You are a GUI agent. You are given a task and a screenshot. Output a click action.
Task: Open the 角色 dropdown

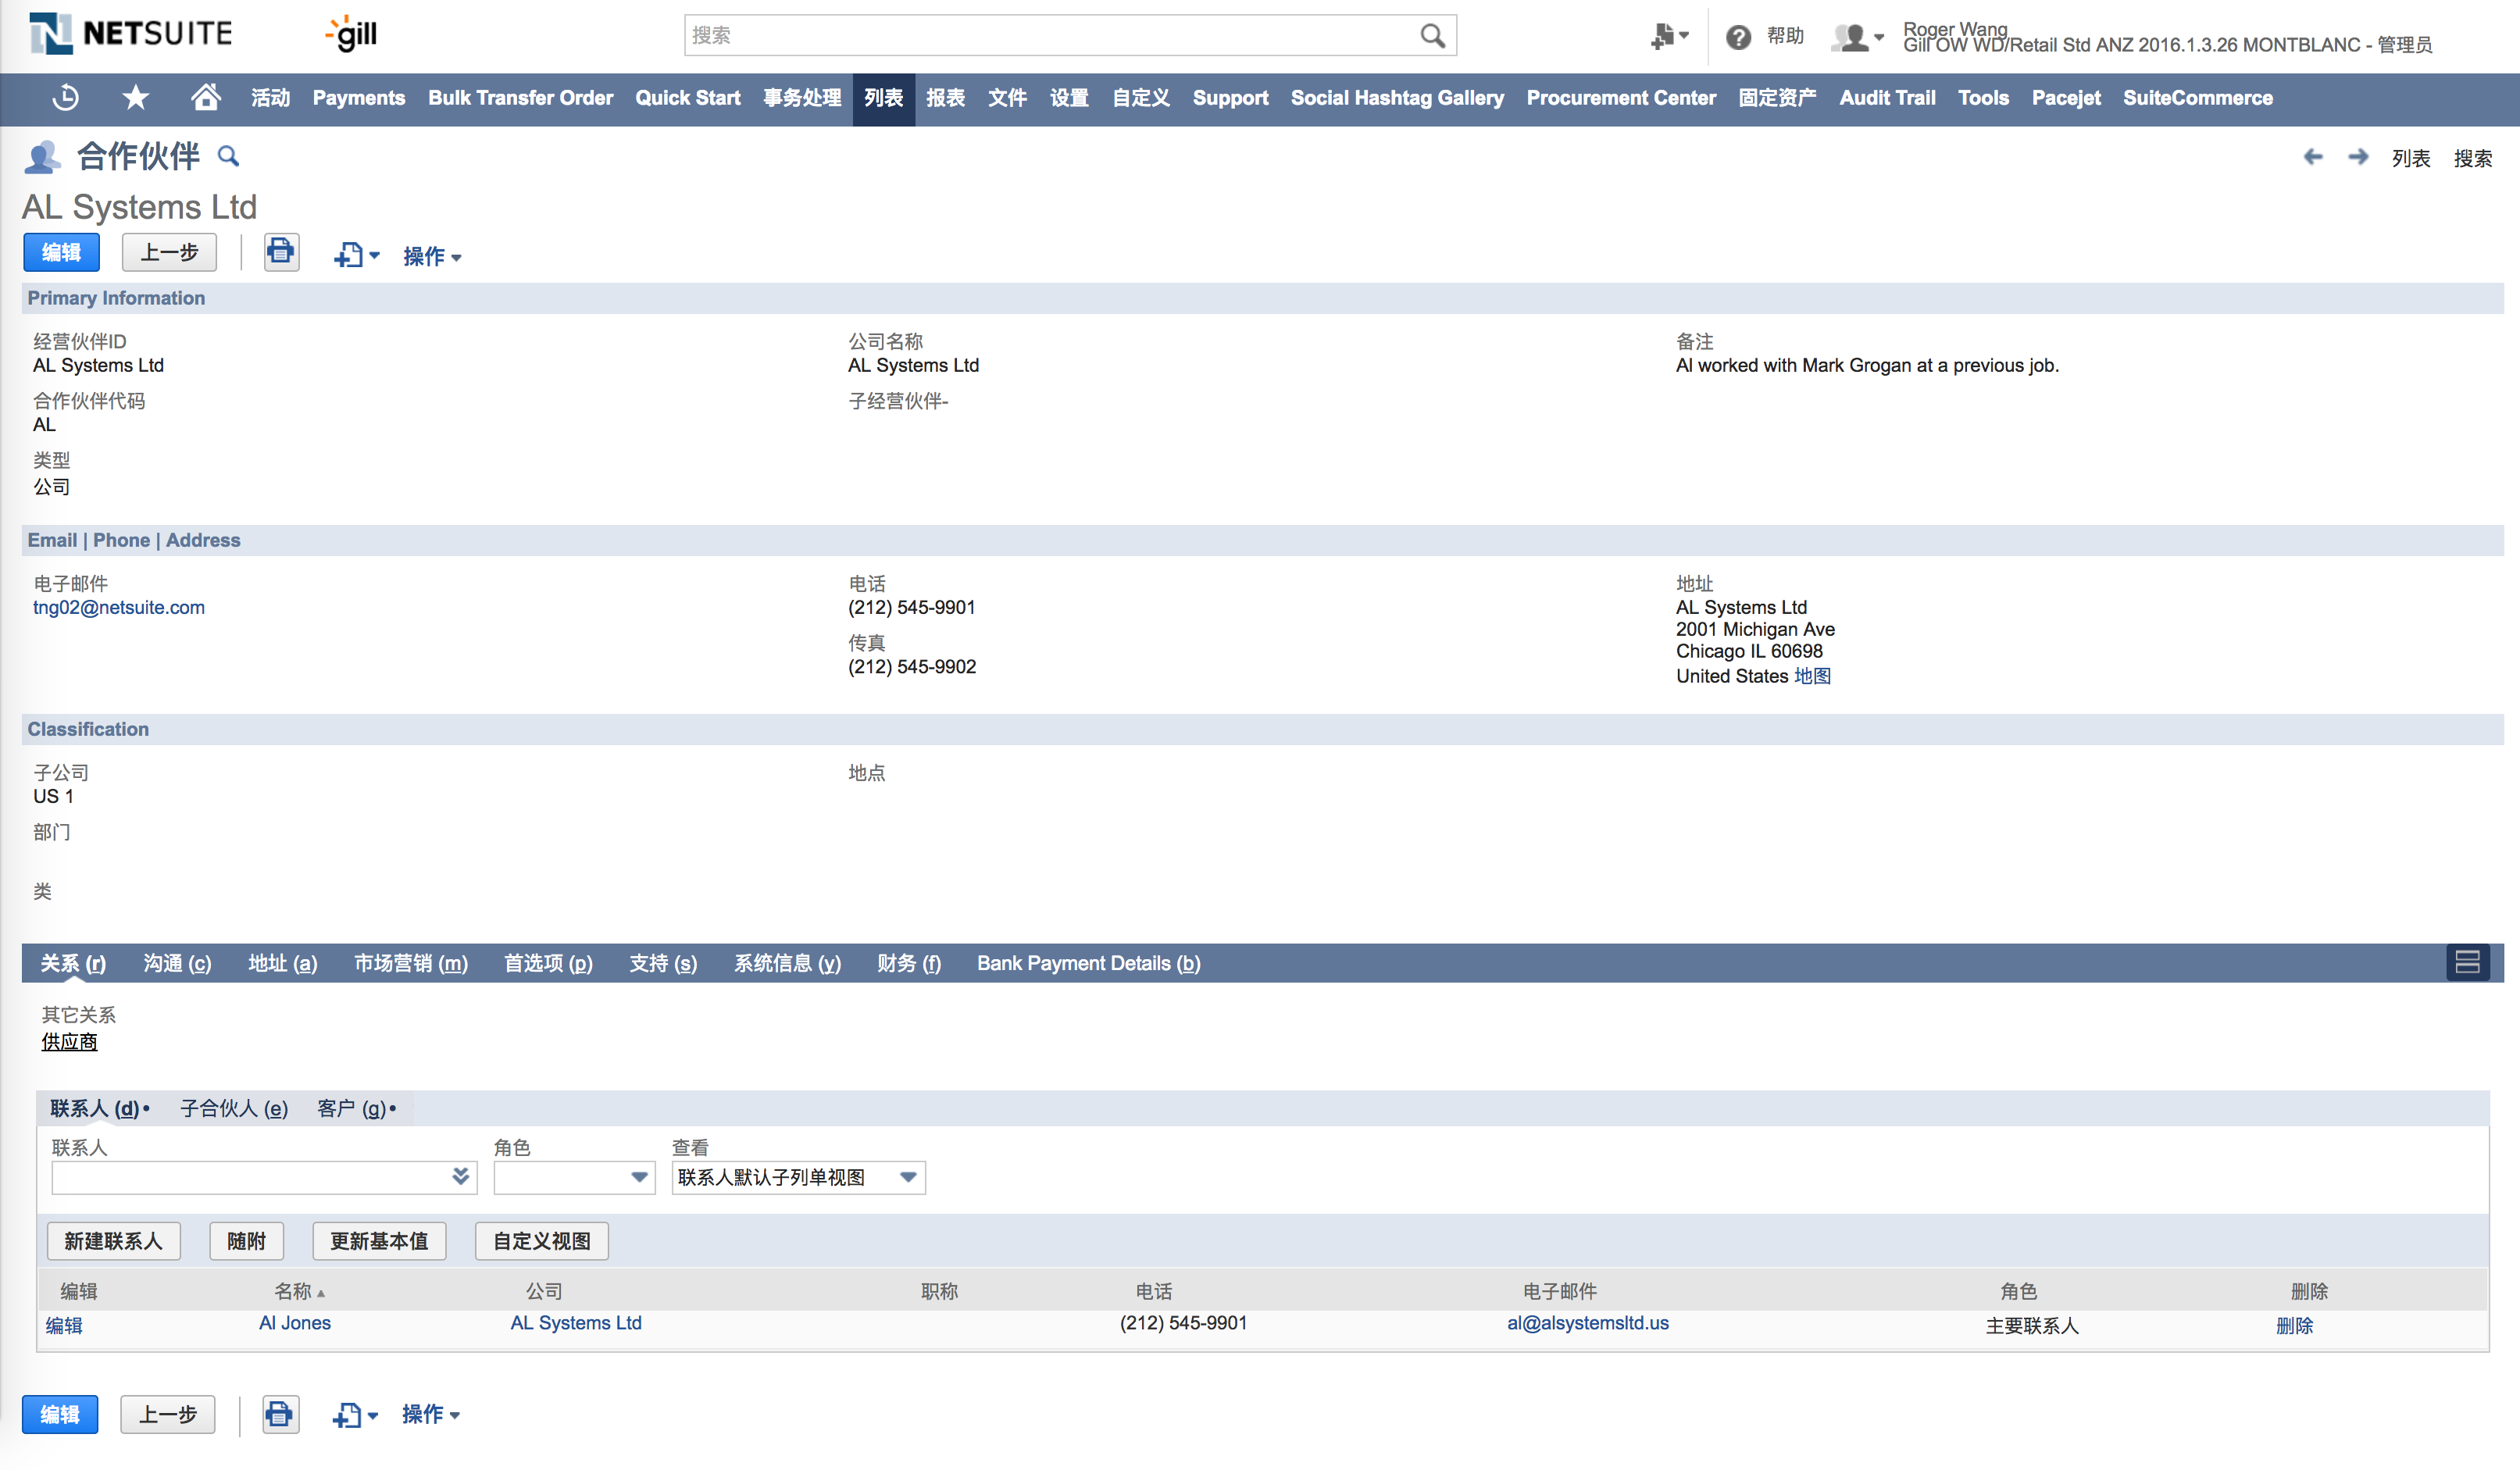(639, 1177)
